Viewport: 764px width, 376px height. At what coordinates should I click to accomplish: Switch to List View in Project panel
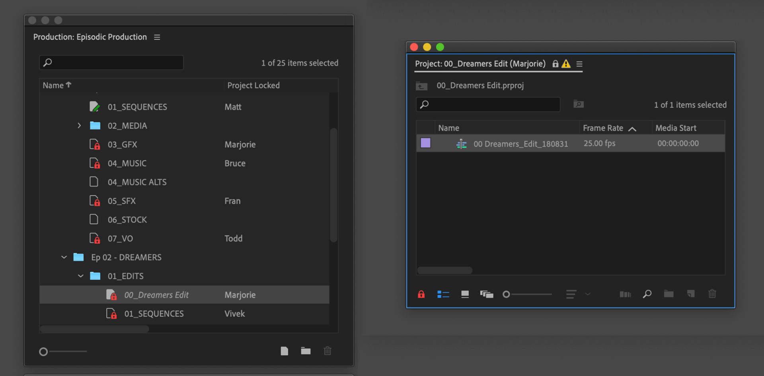tap(443, 294)
